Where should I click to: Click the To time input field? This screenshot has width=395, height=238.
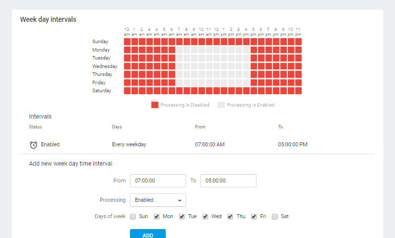228,181
